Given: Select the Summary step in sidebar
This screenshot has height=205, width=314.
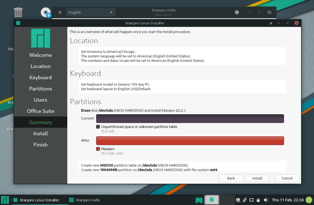Looking at the screenshot, I should click(x=40, y=122).
